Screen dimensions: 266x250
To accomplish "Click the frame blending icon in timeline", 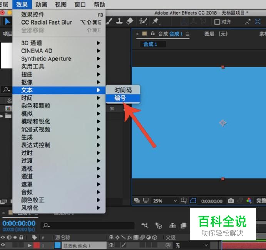I will 183,226.
